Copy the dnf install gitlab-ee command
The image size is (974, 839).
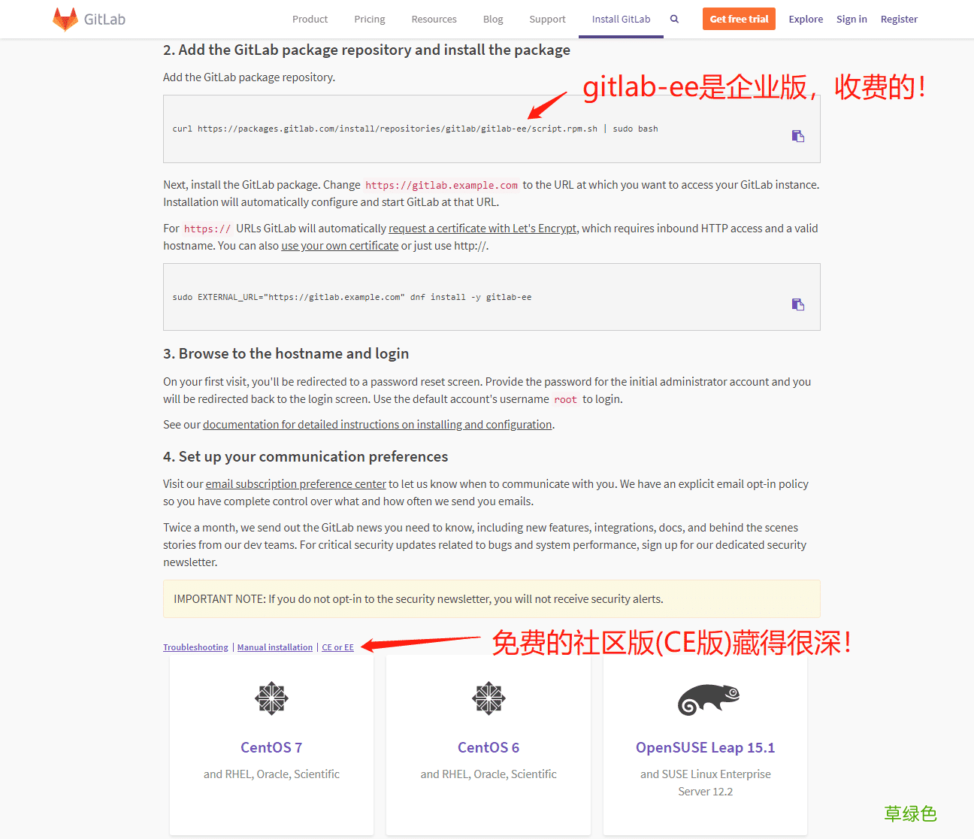pos(798,304)
